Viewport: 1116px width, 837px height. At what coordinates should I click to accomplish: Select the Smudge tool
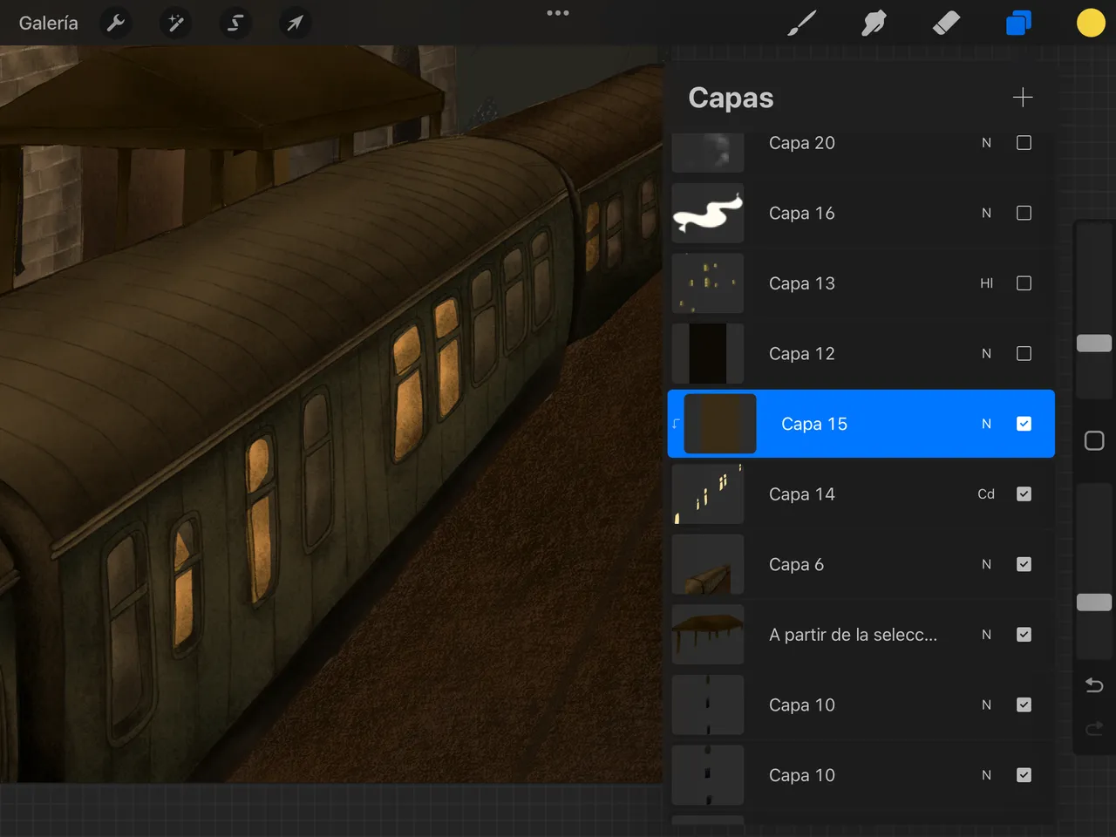[x=874, y=24]
